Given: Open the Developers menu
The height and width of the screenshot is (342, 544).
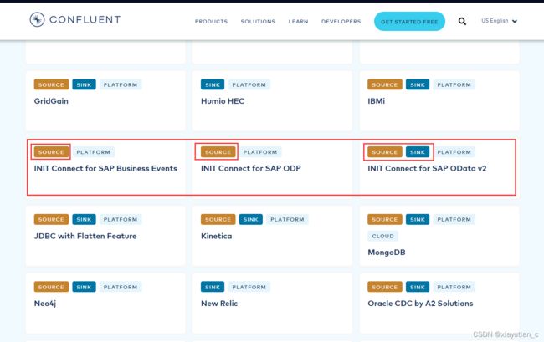Looking at the screenshot, I should pos(341,22).
